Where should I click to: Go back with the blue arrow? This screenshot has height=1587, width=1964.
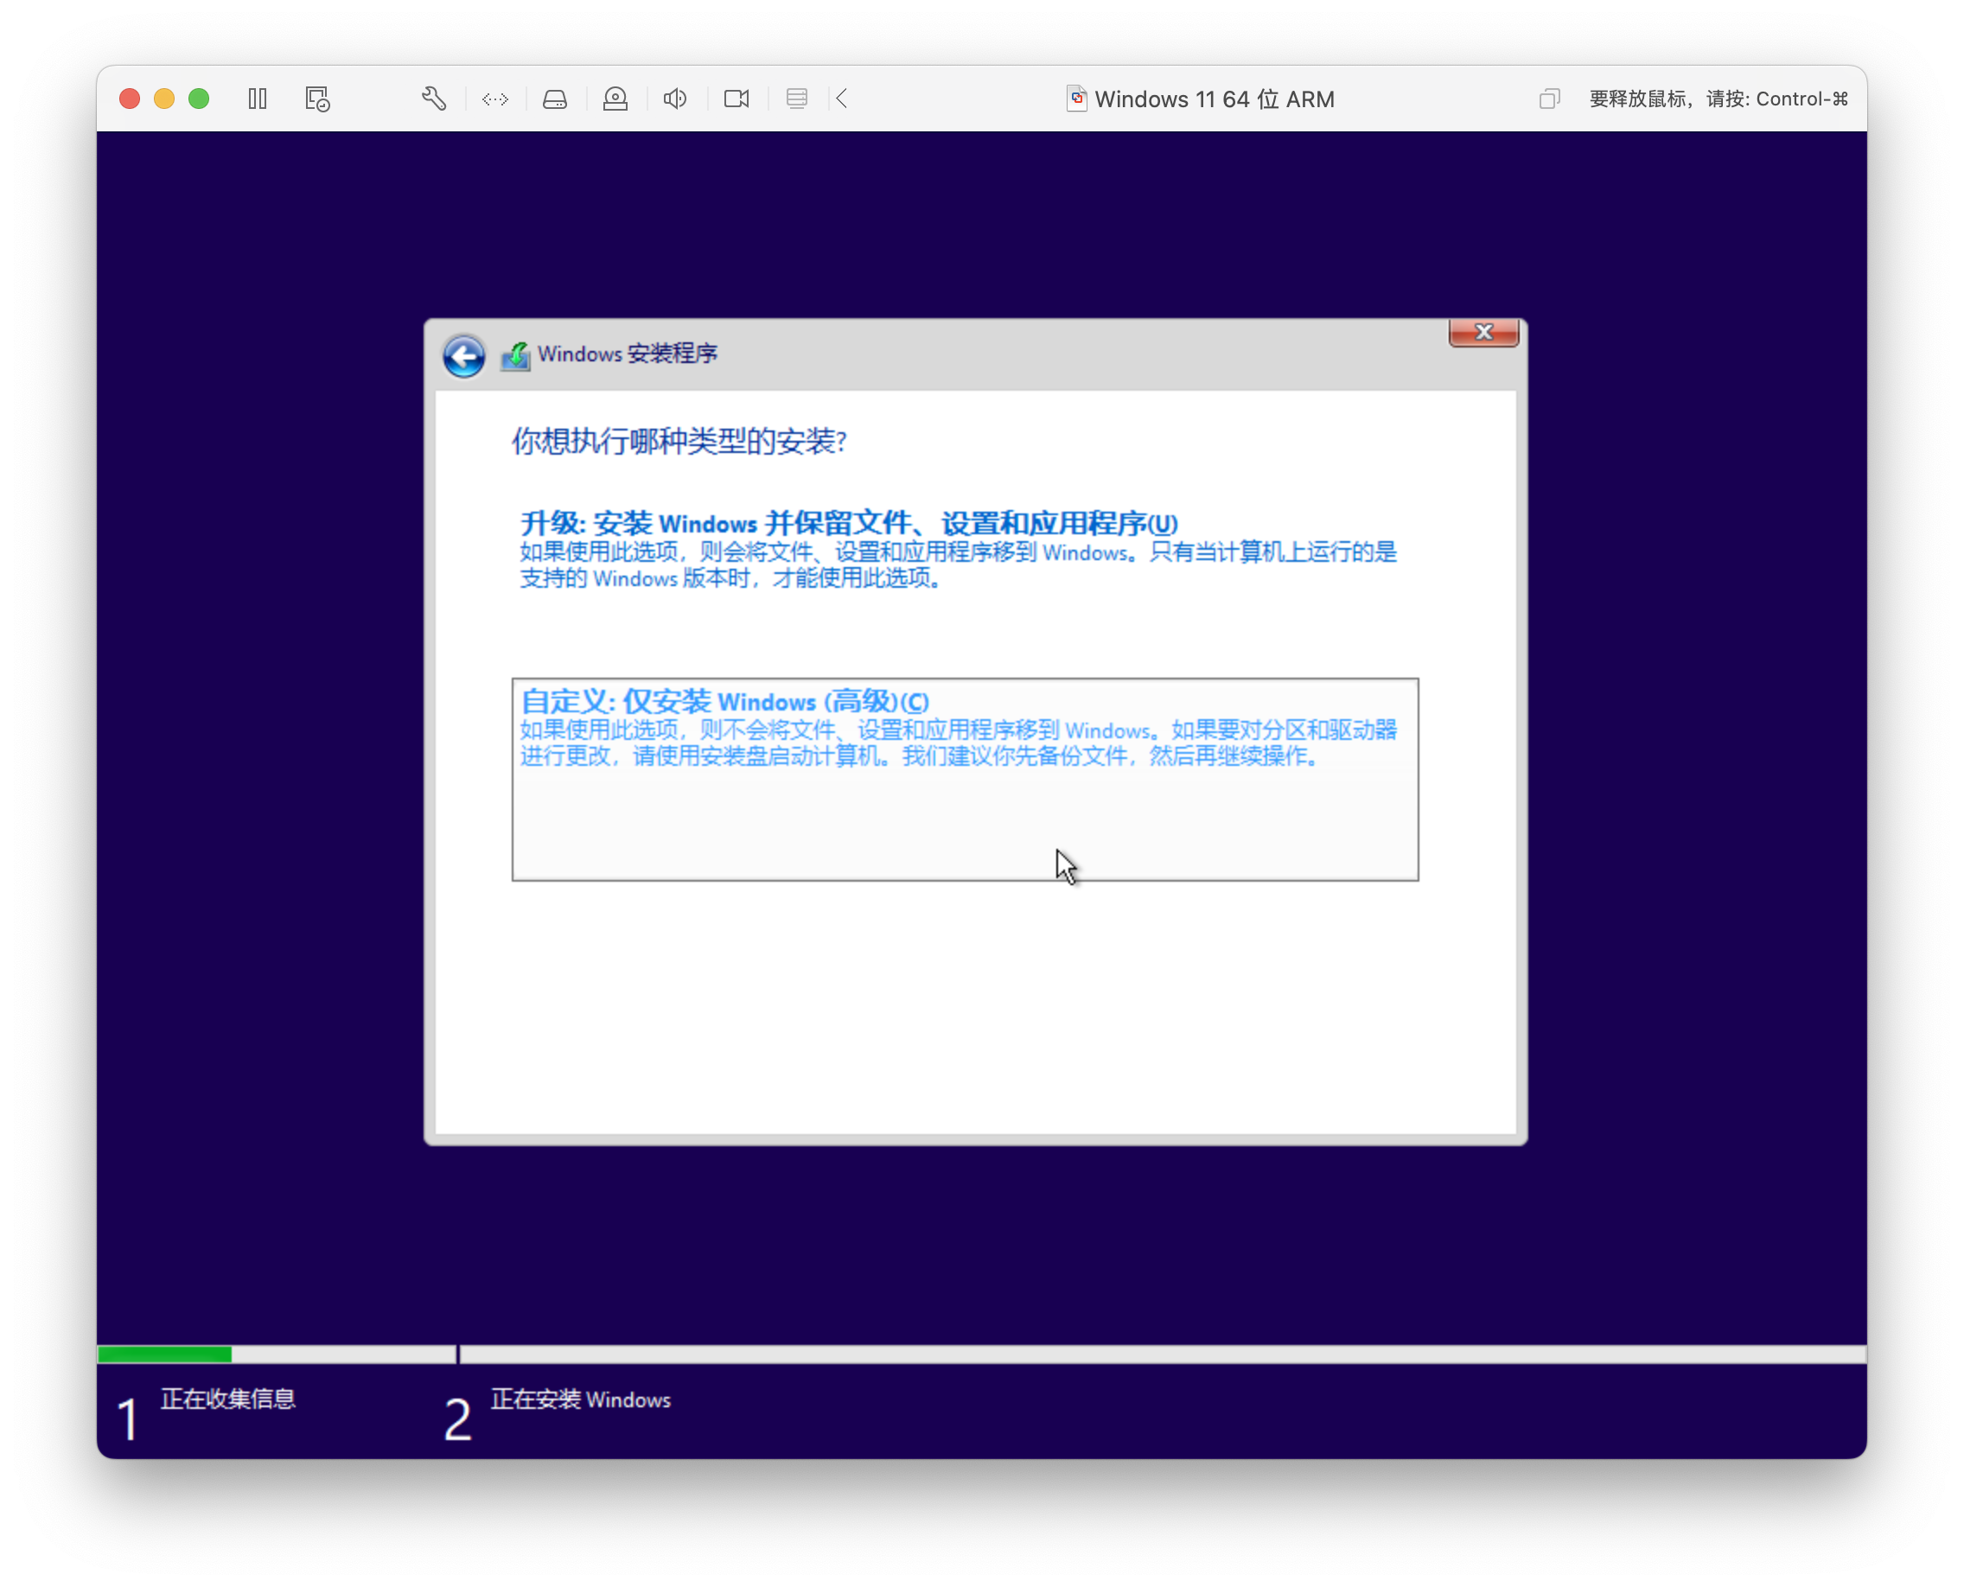463,354
